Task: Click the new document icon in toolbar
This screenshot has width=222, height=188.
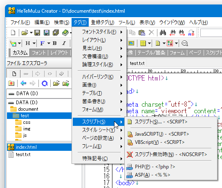Action: (x=13, y=33)
